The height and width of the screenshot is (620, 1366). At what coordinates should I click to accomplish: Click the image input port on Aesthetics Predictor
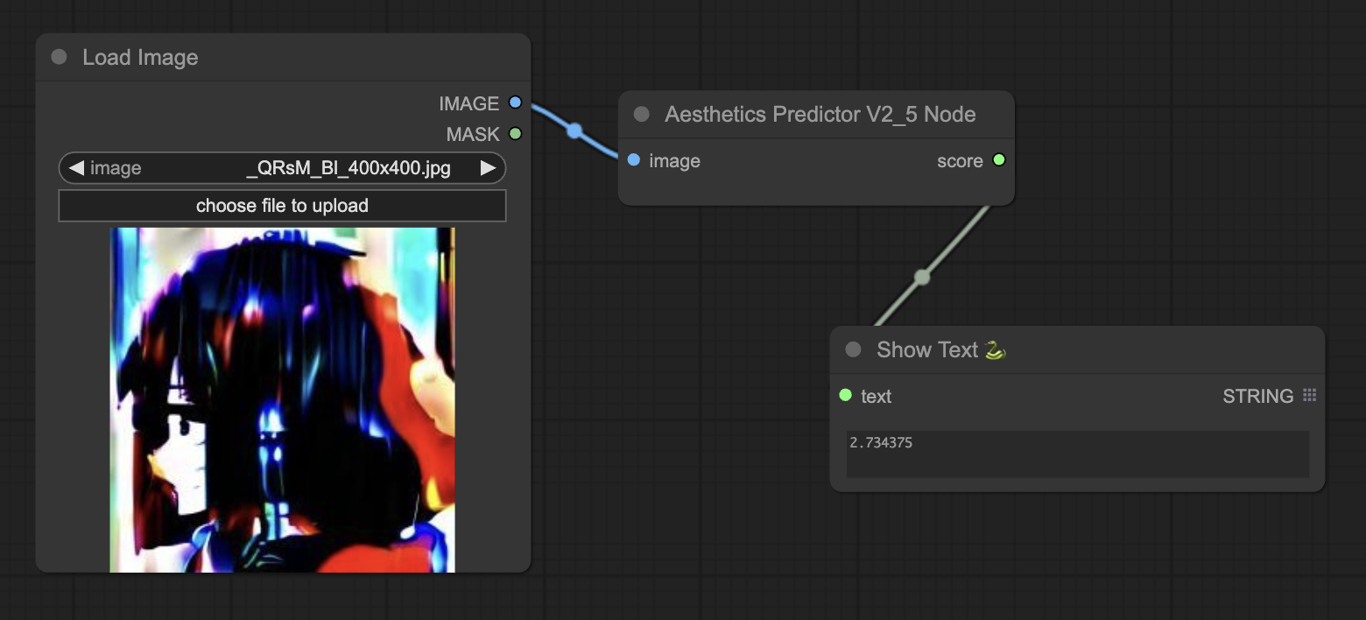(x=634, y=160)
